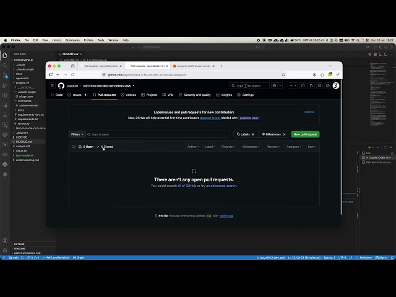
Task: Bookmark this page with star icon
Action: [283, 75]
